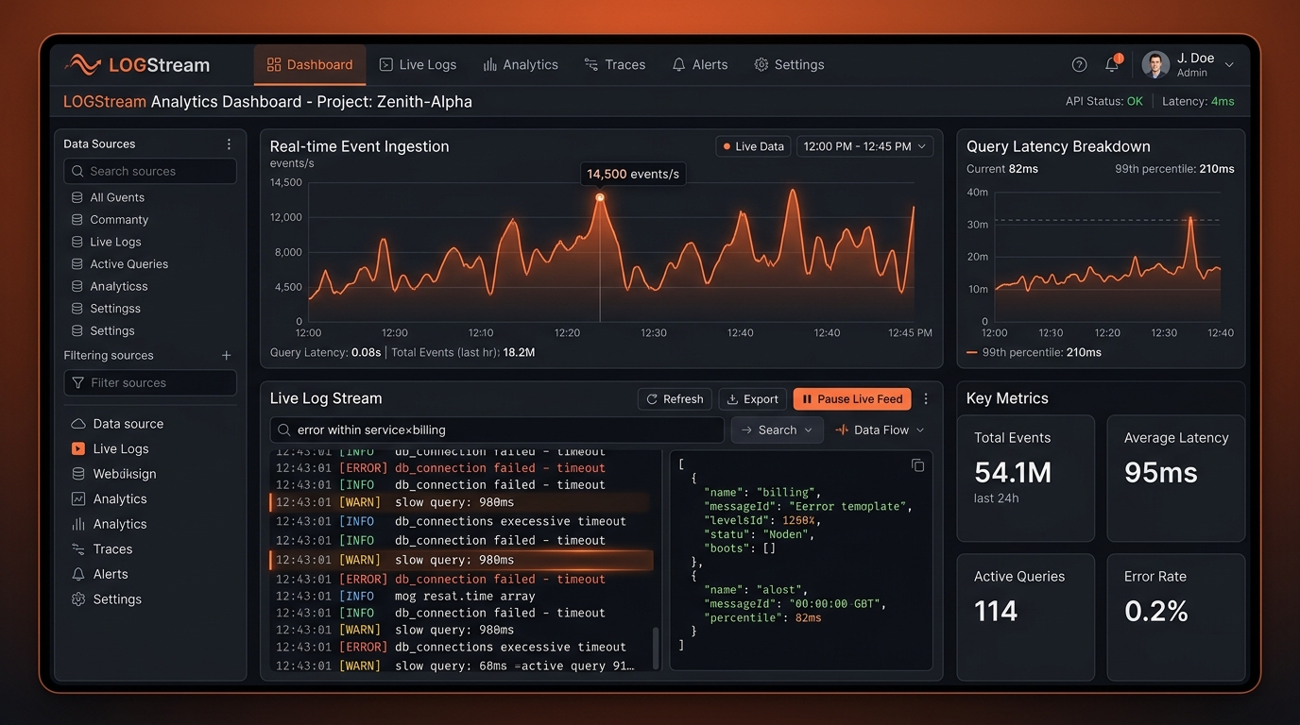Open the Search dropdown button
The image size is (1300, 725).
pos(778,430)
